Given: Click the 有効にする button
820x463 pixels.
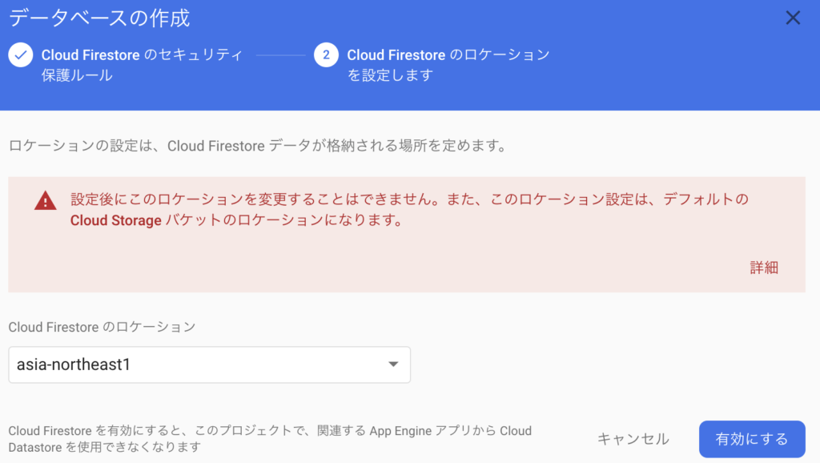Looking at the screenshot, I should click(752, 439).
